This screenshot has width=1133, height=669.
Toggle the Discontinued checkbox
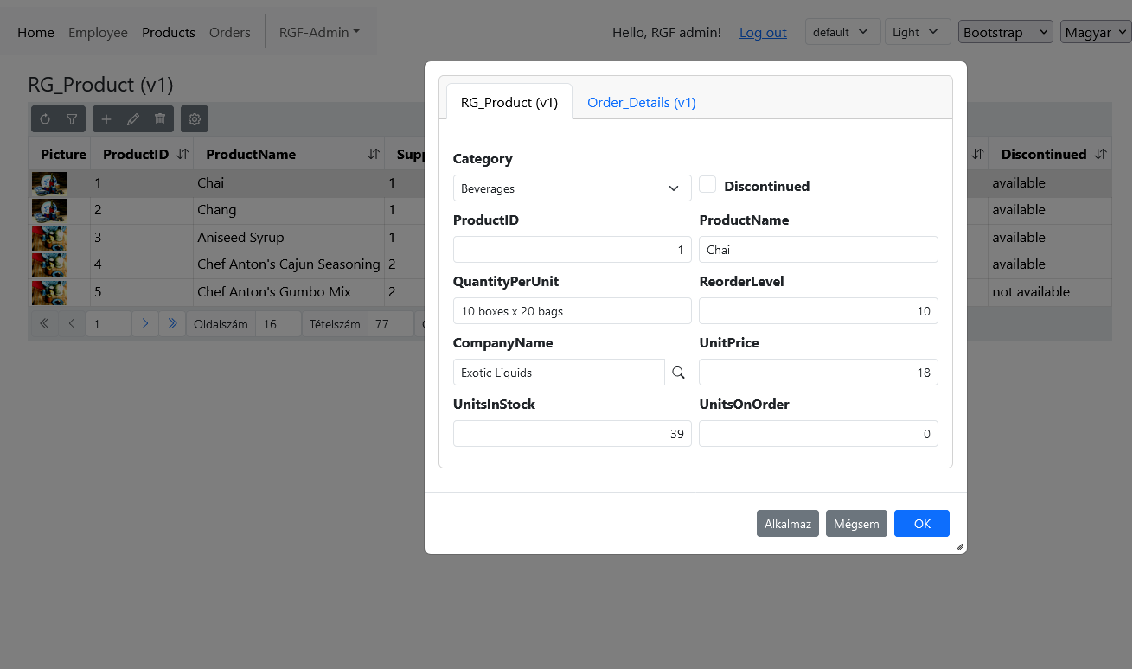click(707, 184)
